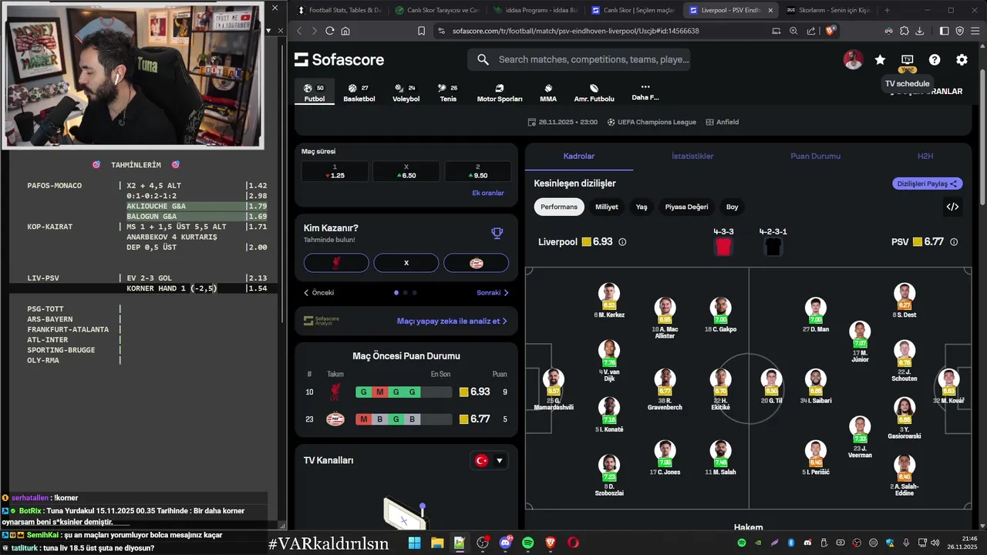Open Liverpool rating info icon

tap(622, 242)
